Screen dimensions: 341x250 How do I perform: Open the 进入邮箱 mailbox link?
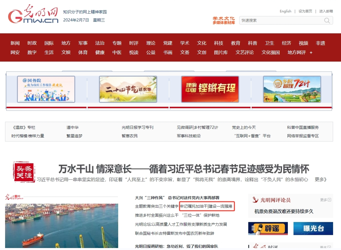tap(326, 11)
